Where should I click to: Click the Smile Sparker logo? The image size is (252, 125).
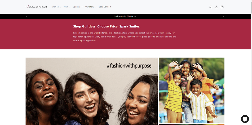click(36, 7)
